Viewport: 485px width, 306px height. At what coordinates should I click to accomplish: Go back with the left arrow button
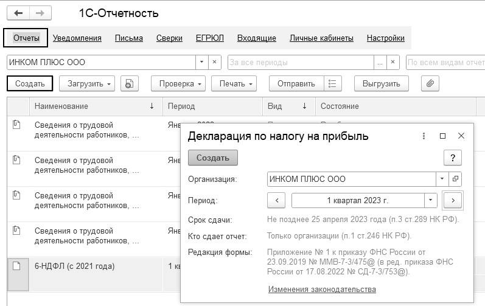tap(18, 13)
